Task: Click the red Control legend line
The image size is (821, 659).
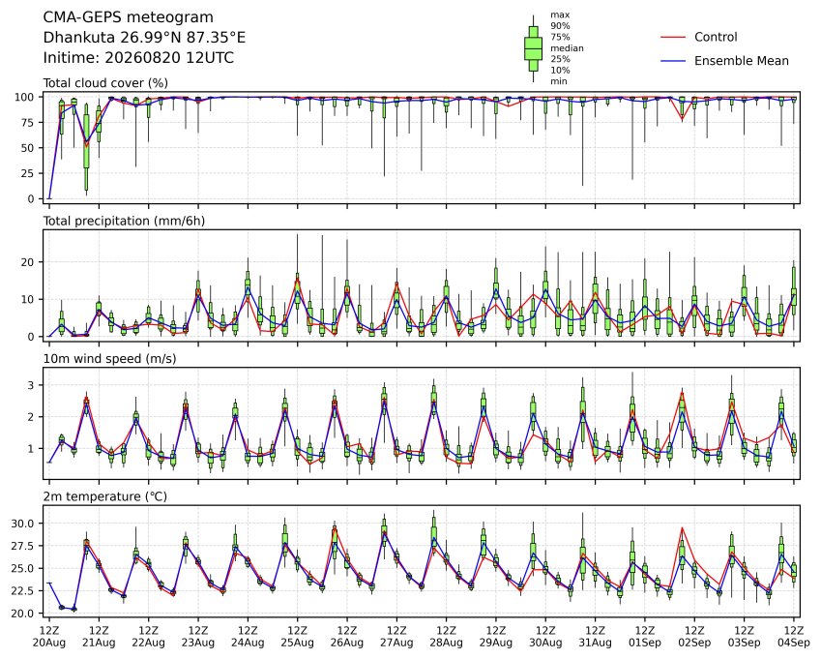Action: click(673, 37)
